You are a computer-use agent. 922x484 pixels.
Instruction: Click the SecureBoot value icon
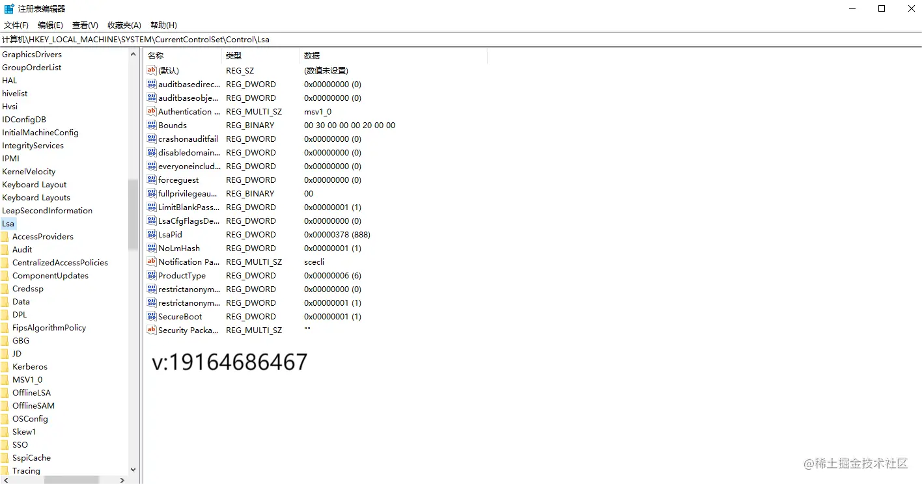152,317
